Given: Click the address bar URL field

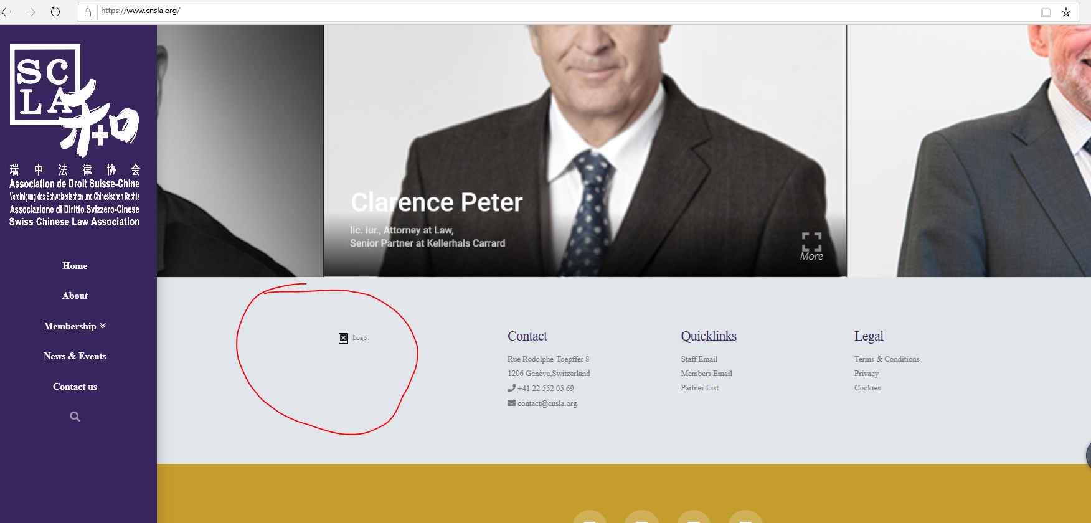Looking at the screenshot, I should 560,11.
